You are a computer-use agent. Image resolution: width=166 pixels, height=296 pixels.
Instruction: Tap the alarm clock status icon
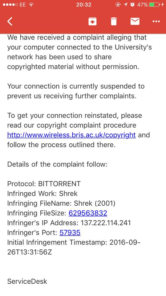pos(133,5)
